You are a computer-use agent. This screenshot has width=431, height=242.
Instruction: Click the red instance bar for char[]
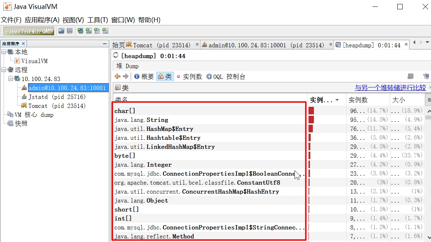coord(311,111)
